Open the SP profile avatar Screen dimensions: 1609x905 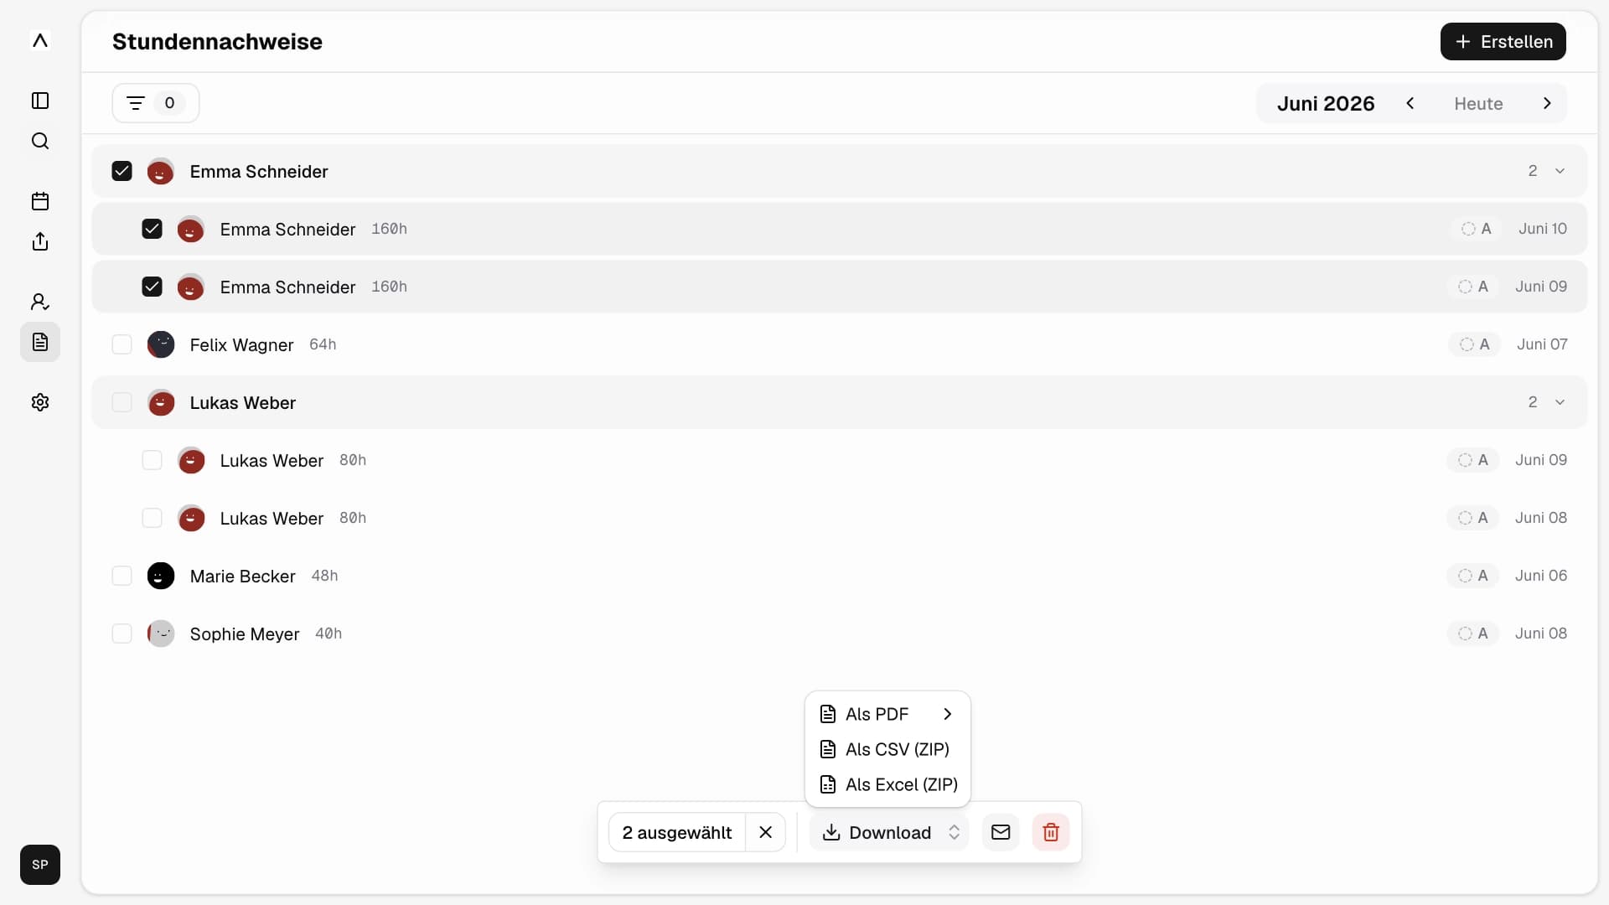coord(40,865)
